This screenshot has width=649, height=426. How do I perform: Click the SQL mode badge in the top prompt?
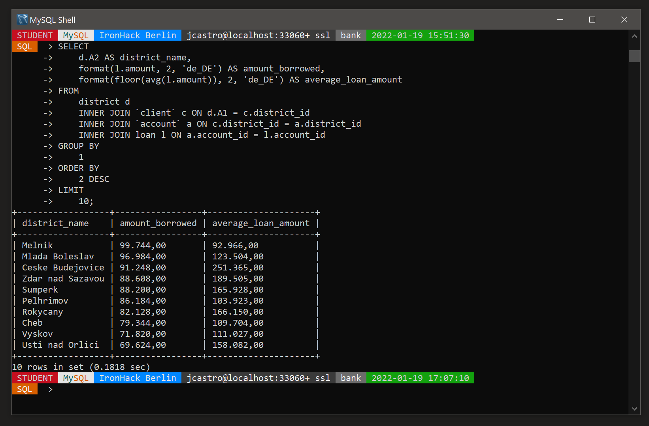click(x=24, y=46)
